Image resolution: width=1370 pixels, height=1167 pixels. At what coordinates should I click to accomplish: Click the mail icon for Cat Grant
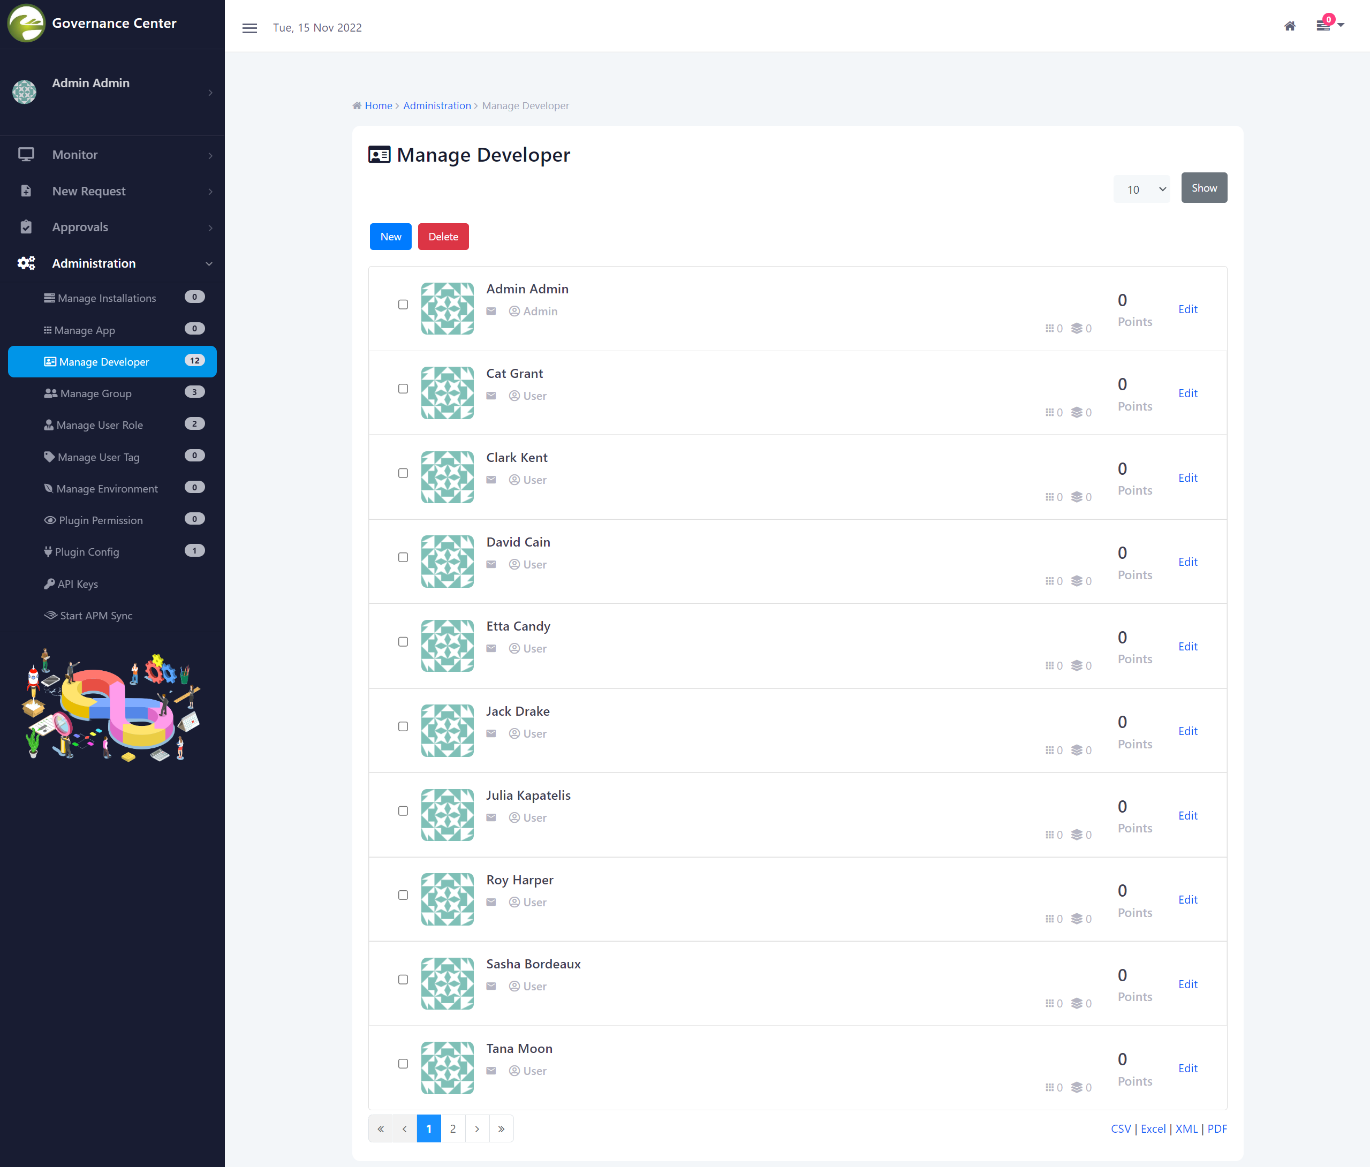491,396
